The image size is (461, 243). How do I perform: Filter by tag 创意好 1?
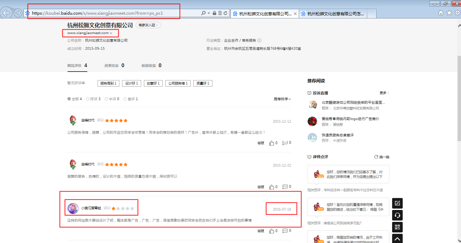tap(153, 83)
